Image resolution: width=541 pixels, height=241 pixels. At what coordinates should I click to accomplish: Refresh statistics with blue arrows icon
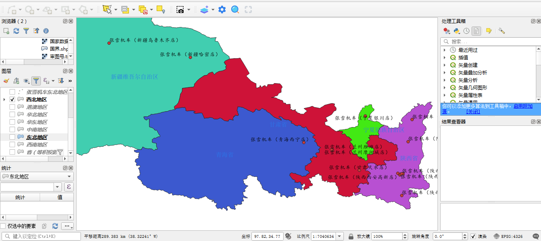tap(55, 226)
